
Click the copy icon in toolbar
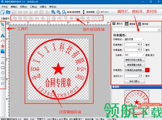tap(36, 12)
